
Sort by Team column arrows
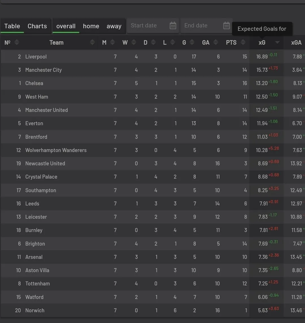click(92, 43)
